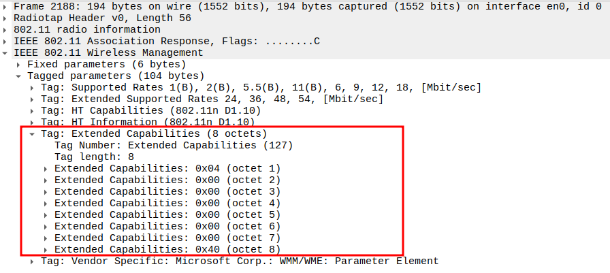Expand the Radiotap Header v0 section

click(x=6, y=18)
